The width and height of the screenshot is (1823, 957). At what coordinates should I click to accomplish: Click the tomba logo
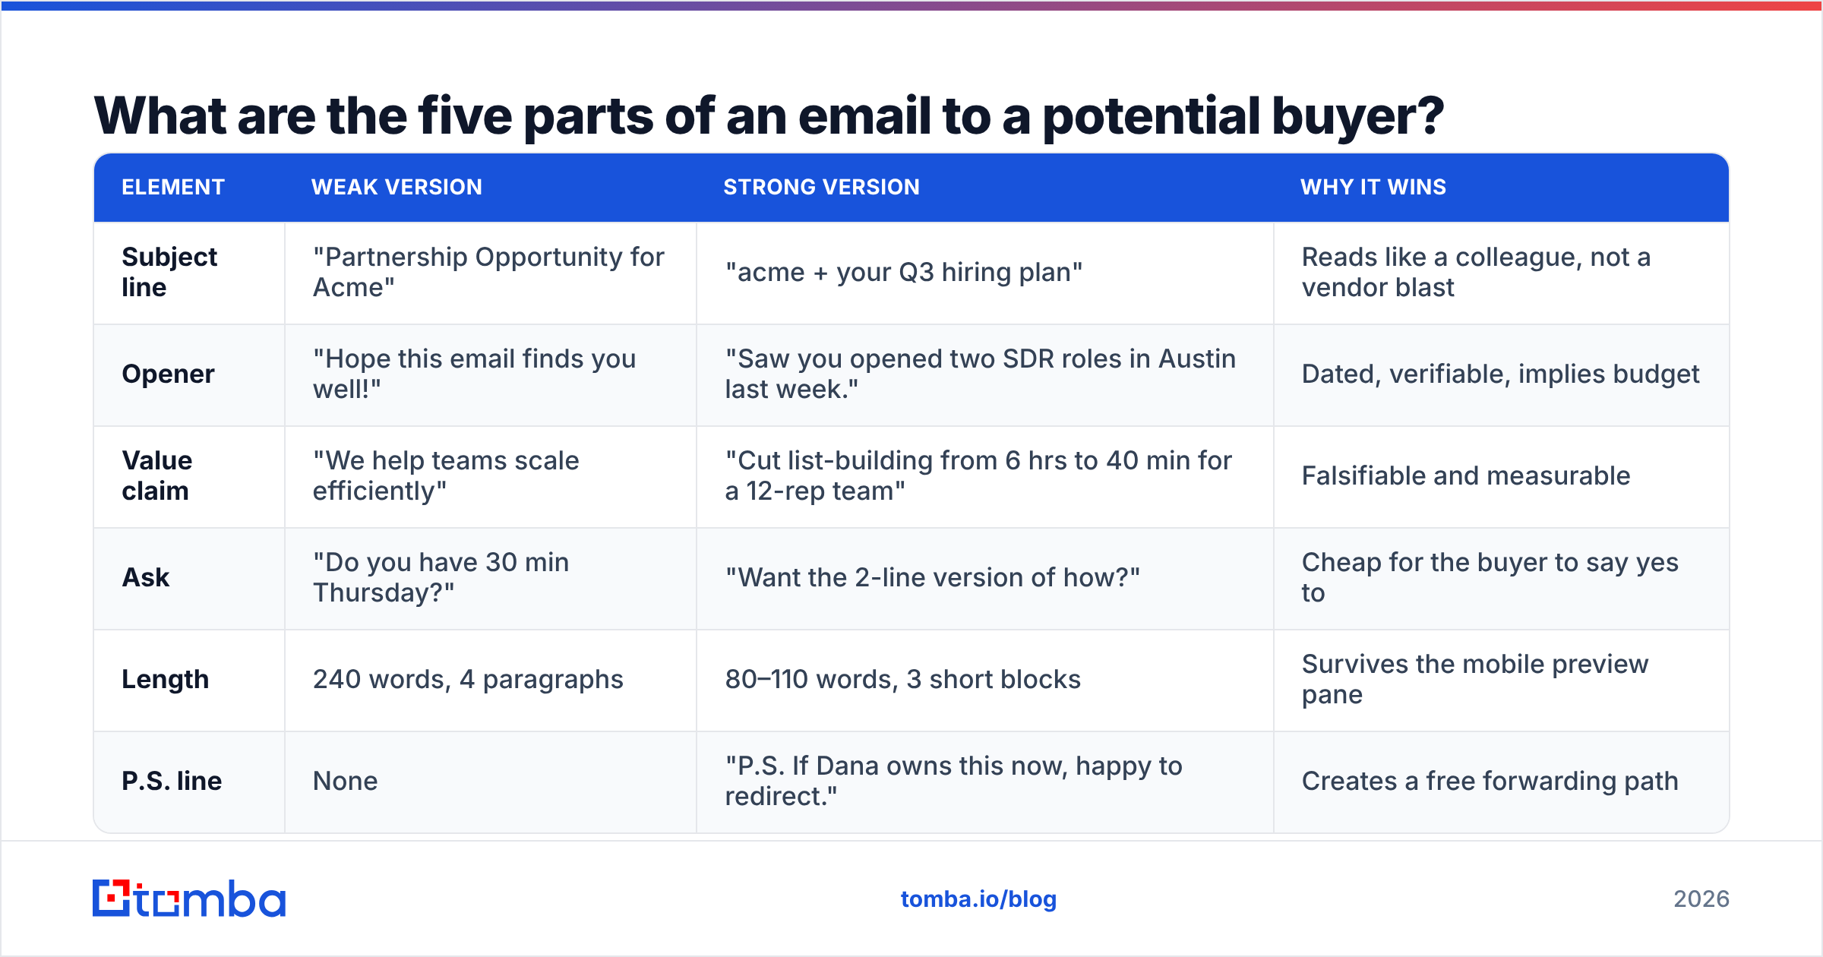tap(189, 899)
